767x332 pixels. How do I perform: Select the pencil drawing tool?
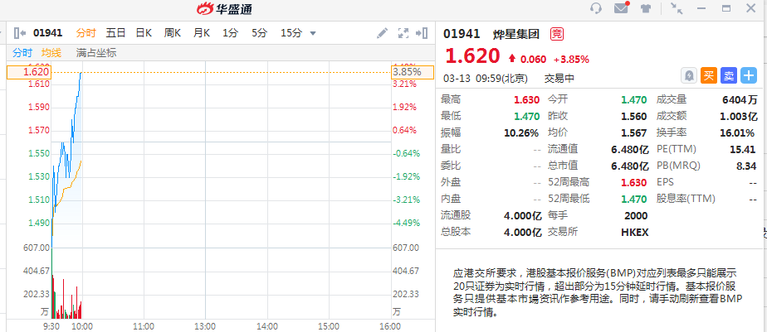(383, 33)
